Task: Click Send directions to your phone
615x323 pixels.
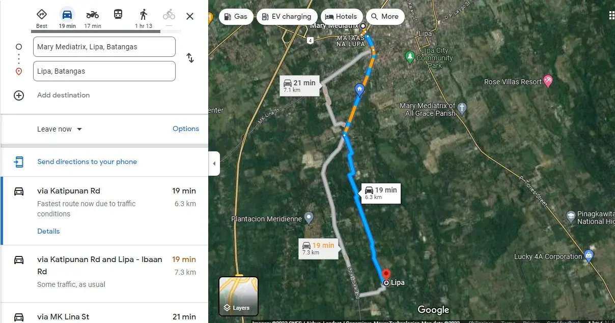Action: 87,162
